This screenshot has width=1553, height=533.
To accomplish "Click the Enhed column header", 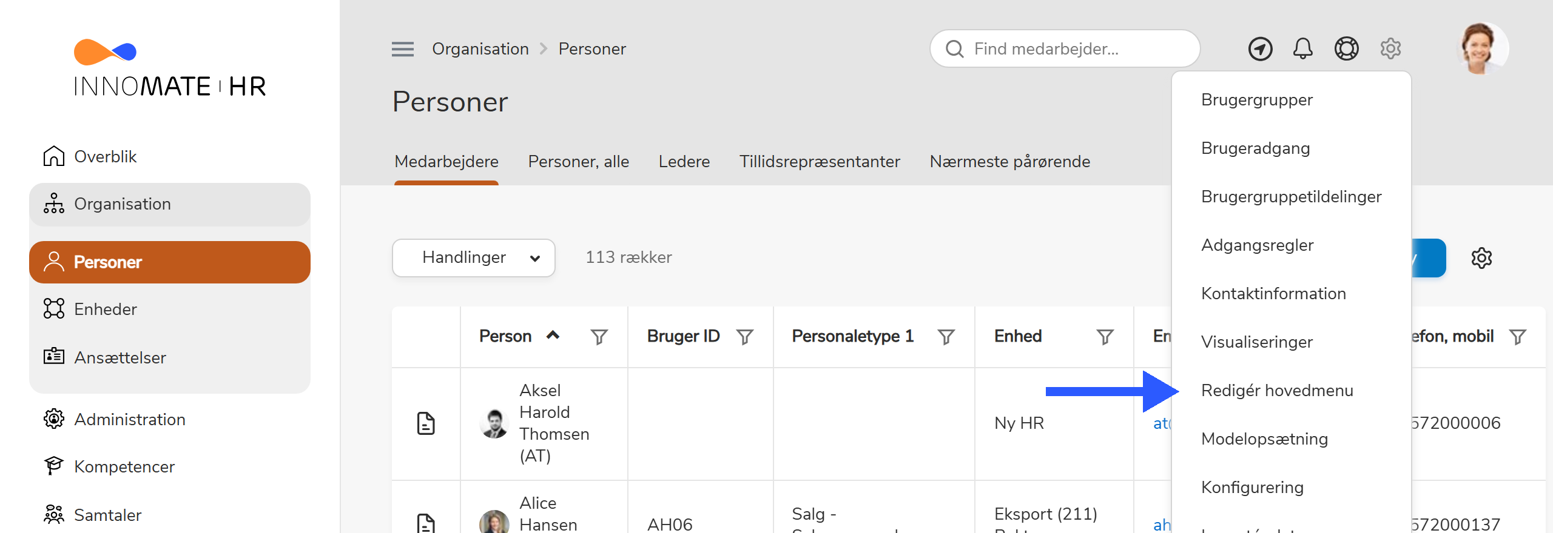I will (1018, 336).
